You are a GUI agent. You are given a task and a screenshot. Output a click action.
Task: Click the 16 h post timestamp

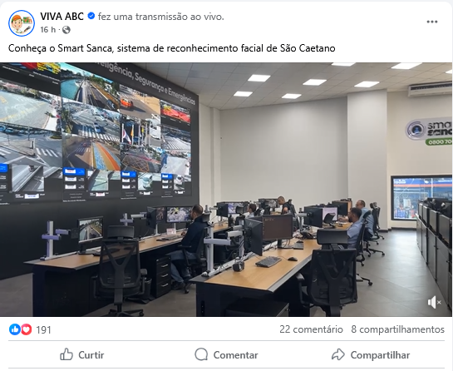point(47,30)
